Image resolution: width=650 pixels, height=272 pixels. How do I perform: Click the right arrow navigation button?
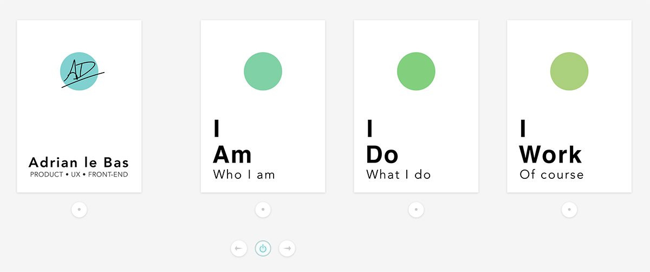pyautogui.click(x=287, y=249)
